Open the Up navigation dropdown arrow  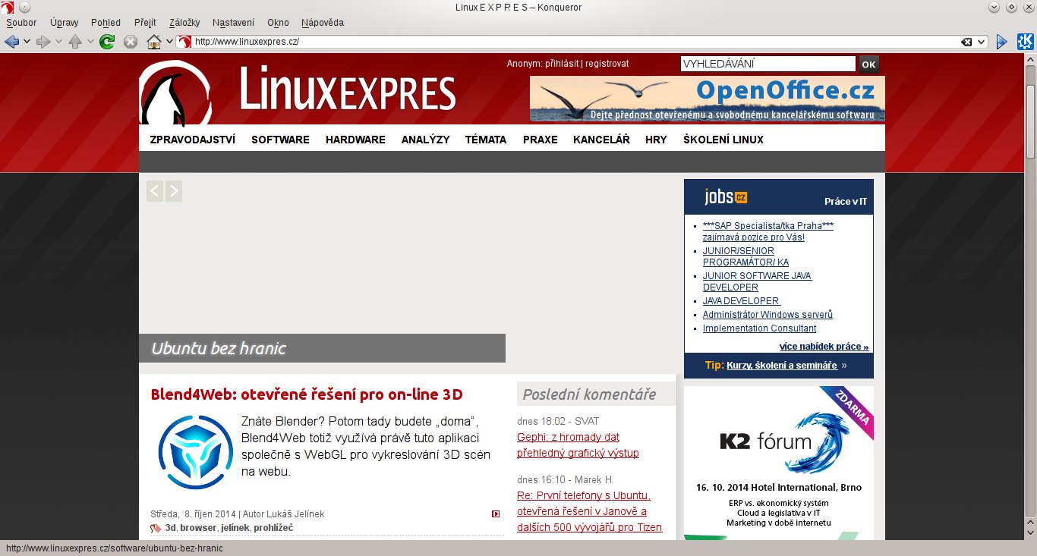90,42
